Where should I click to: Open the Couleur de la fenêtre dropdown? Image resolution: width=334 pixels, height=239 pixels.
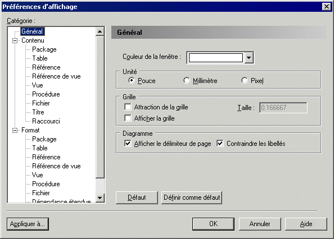click(x=249, y=58)
